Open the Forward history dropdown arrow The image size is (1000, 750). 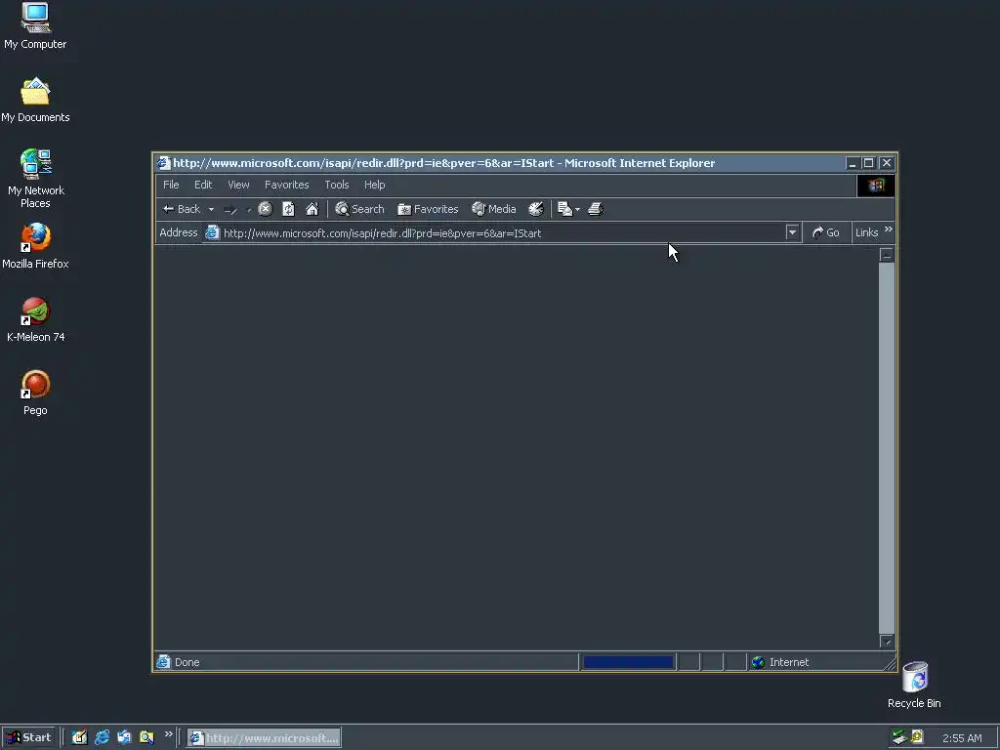pos(249,209)
